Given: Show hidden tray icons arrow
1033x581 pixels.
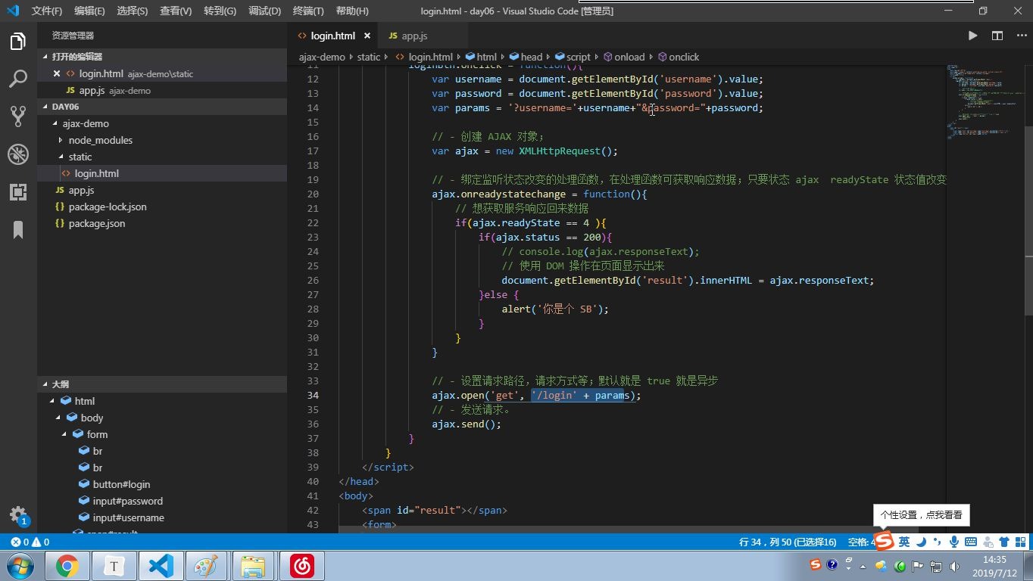Looking at the screenshot, I should click(863, 566).
